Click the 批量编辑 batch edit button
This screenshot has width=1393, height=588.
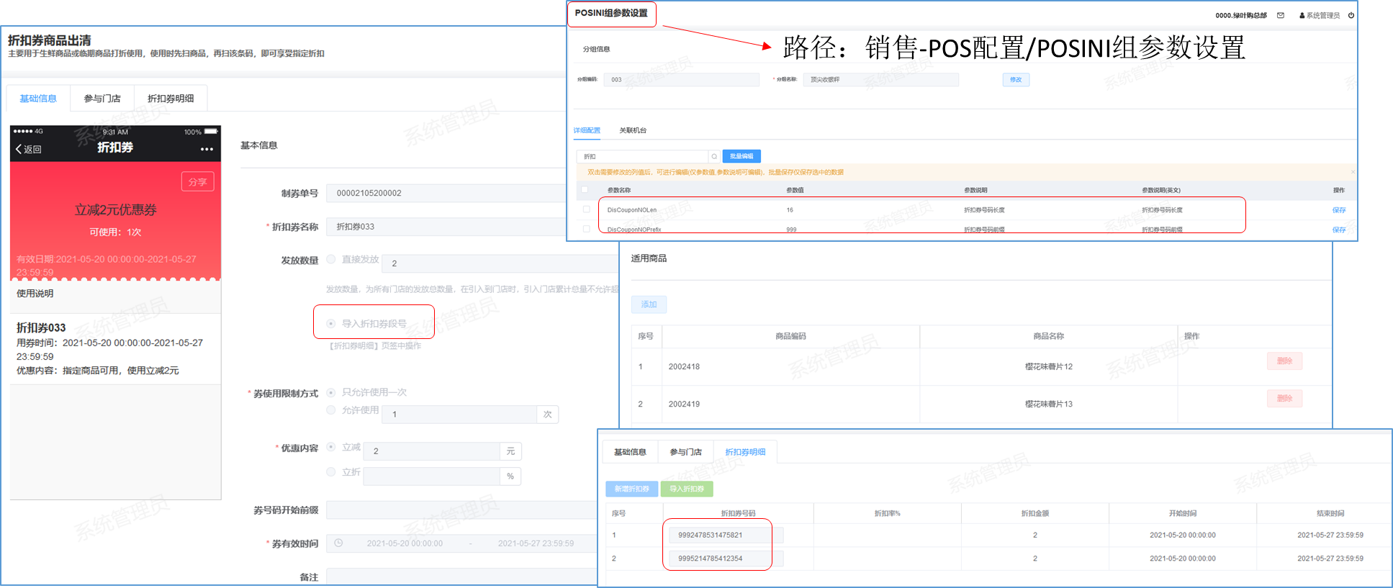(x=741, y=156)
